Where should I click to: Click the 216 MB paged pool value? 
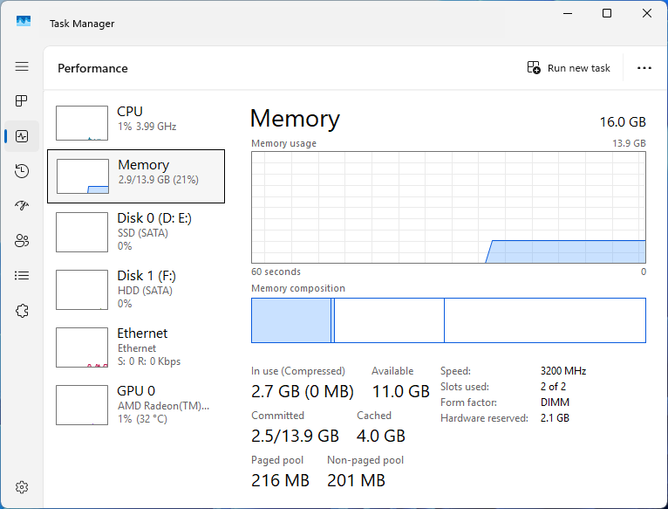coord(280,480)
